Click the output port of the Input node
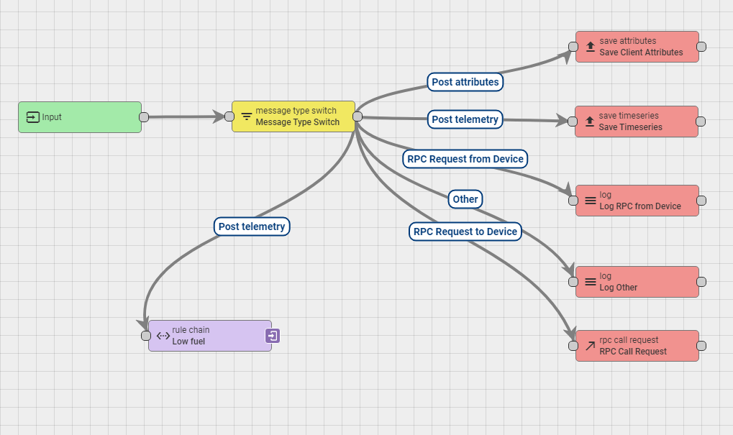The image size is (733, 435). coord(144,117)
